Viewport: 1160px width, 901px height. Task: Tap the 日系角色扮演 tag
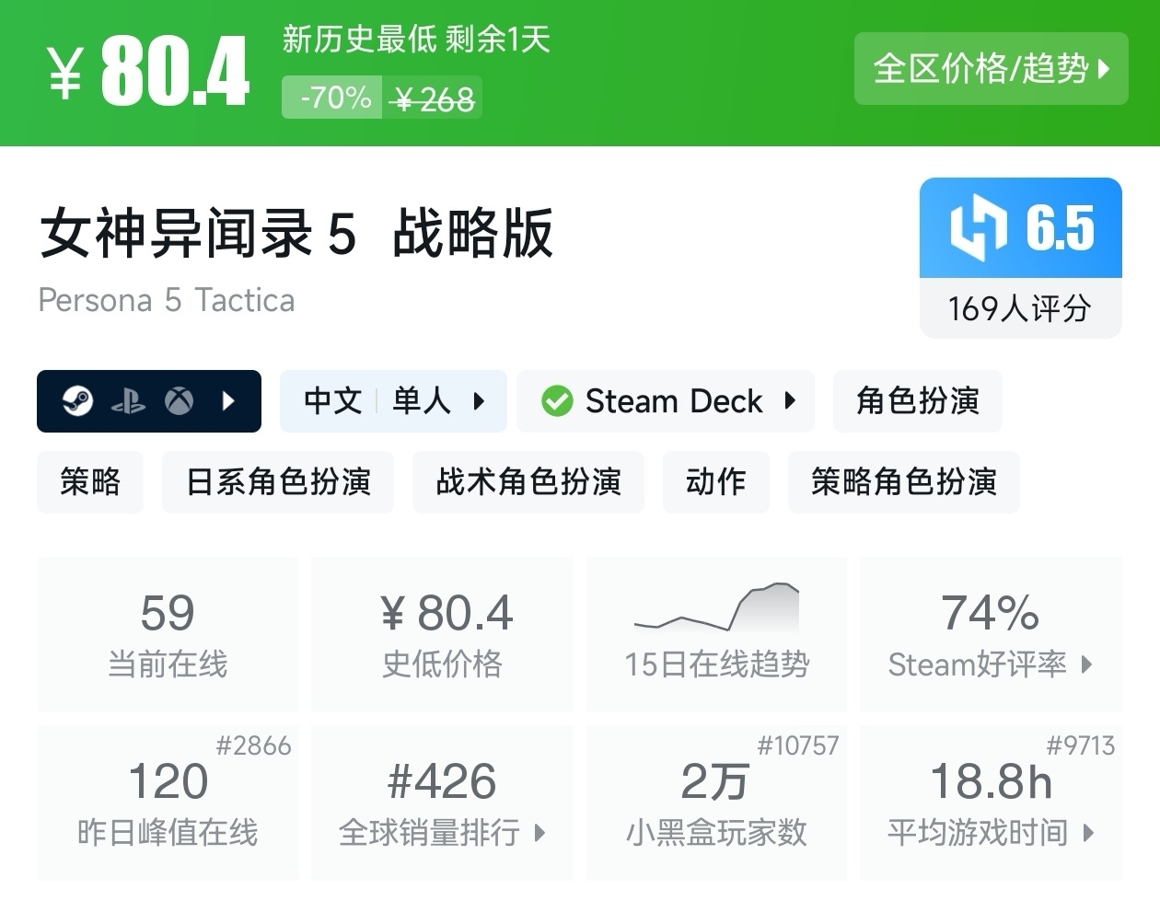point(278,481)
